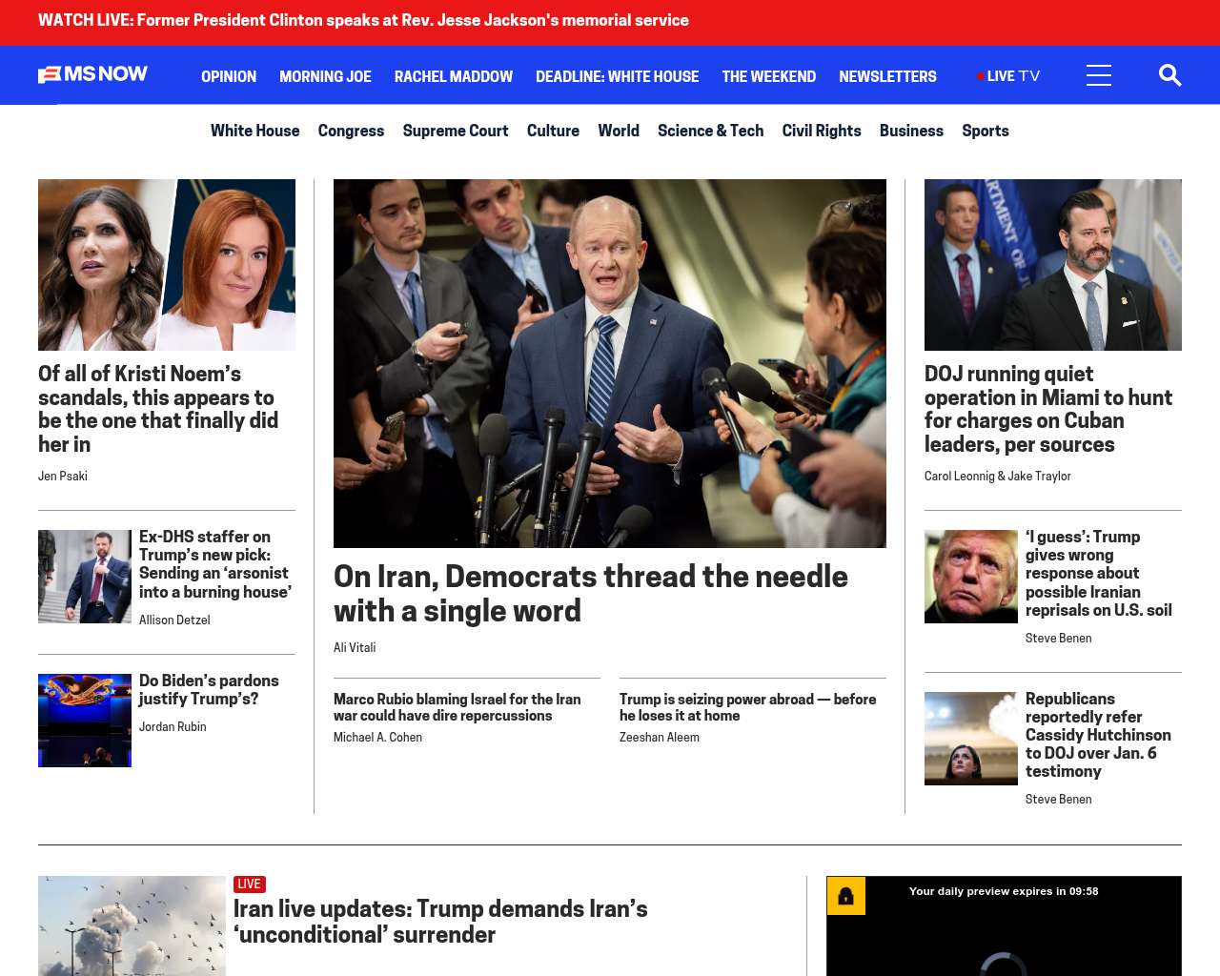View Steve Benen byline under Hutchinson story
The height and width of the screenshot is (976, 1220).
coord(1058,799)
